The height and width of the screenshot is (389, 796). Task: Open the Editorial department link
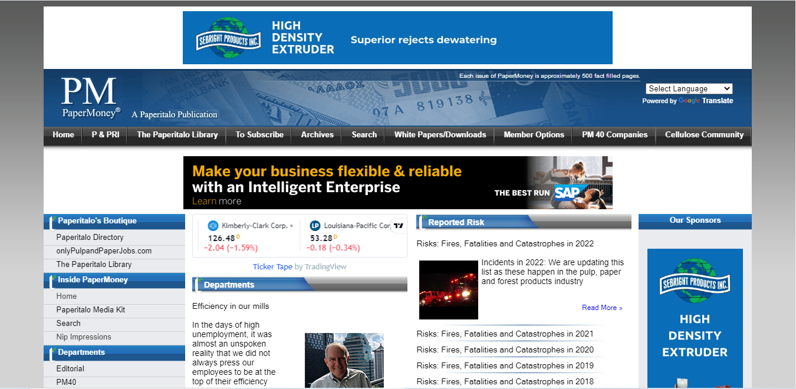click(x=70, y=369)
